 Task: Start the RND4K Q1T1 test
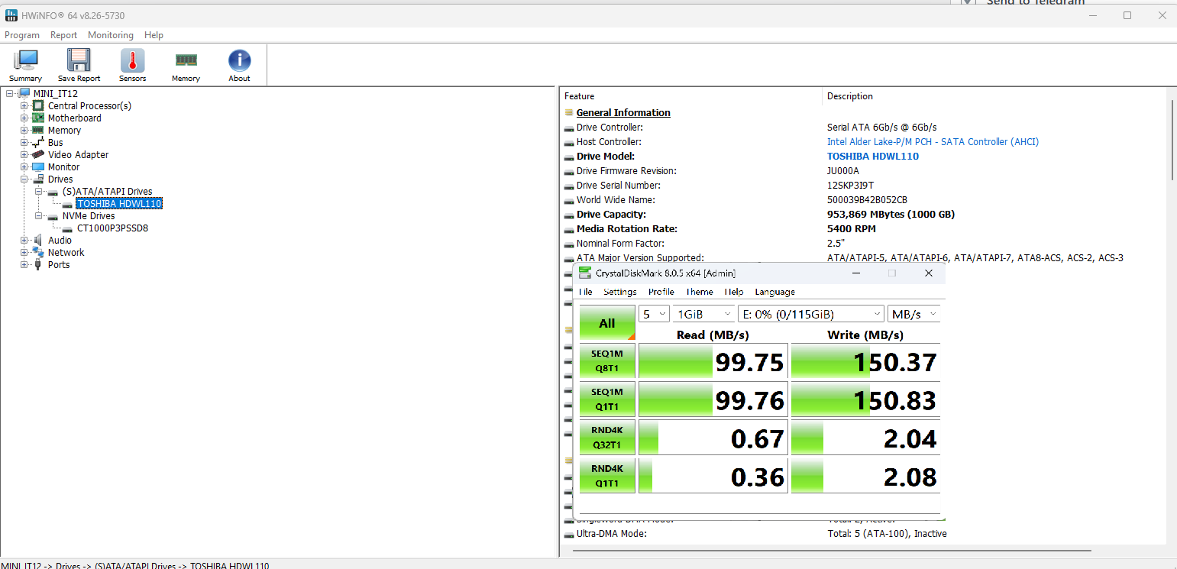pos(607,475)
